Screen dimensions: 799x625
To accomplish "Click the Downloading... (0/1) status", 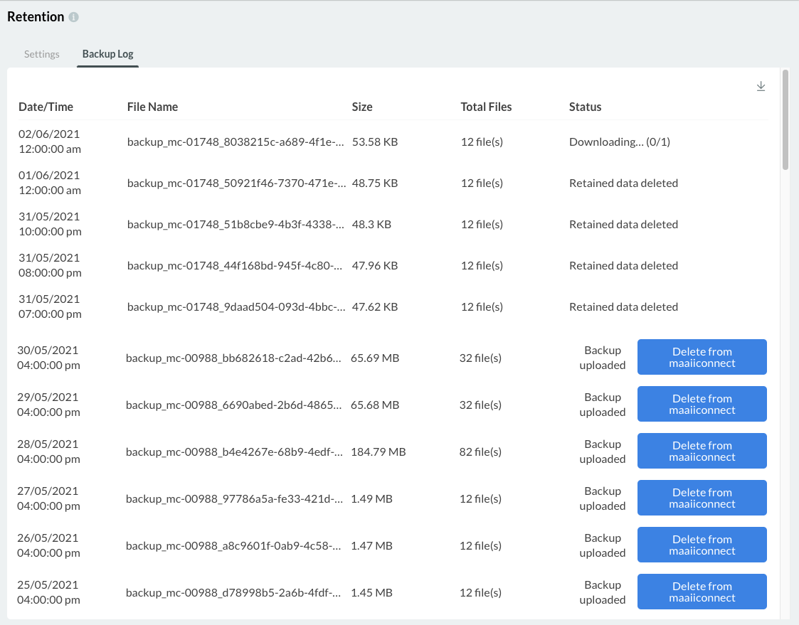I will [x=620, y=142].
